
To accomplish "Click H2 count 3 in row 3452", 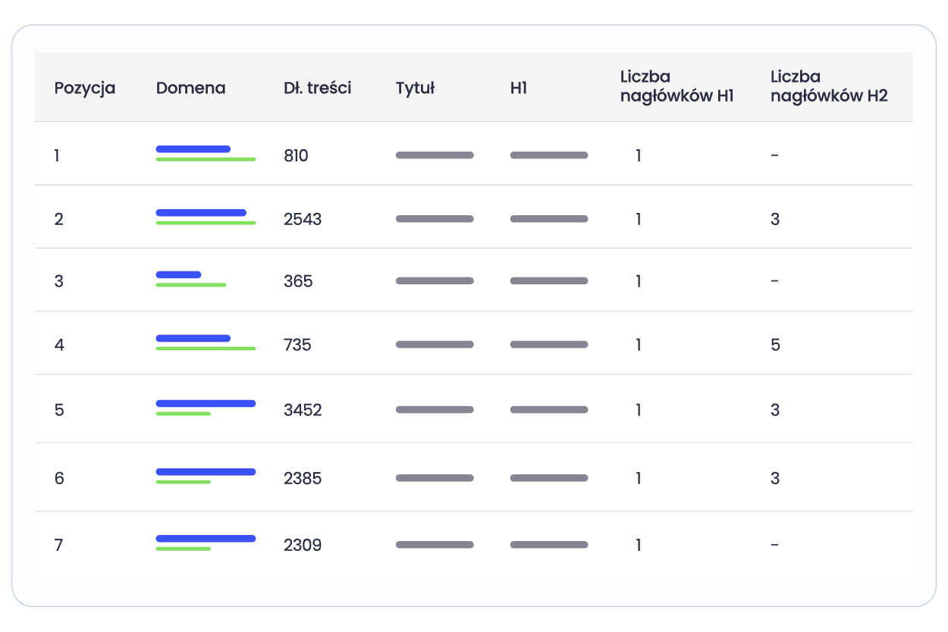I will coord(775,410).
